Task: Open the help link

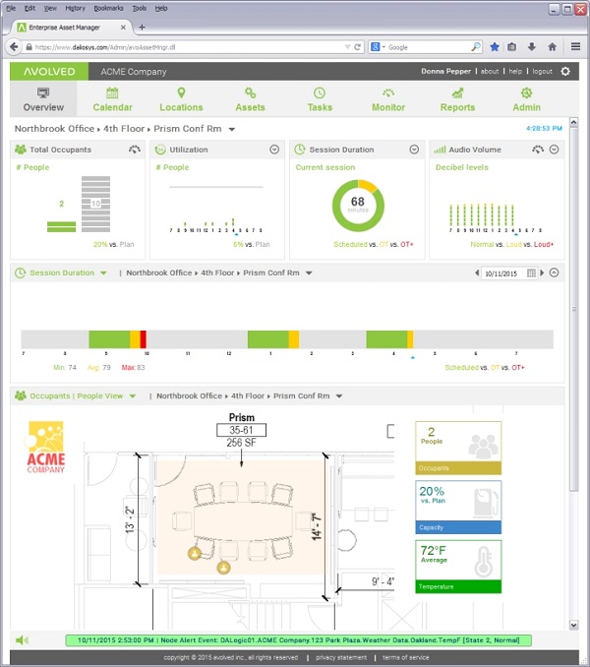Action: click(515, 72)
